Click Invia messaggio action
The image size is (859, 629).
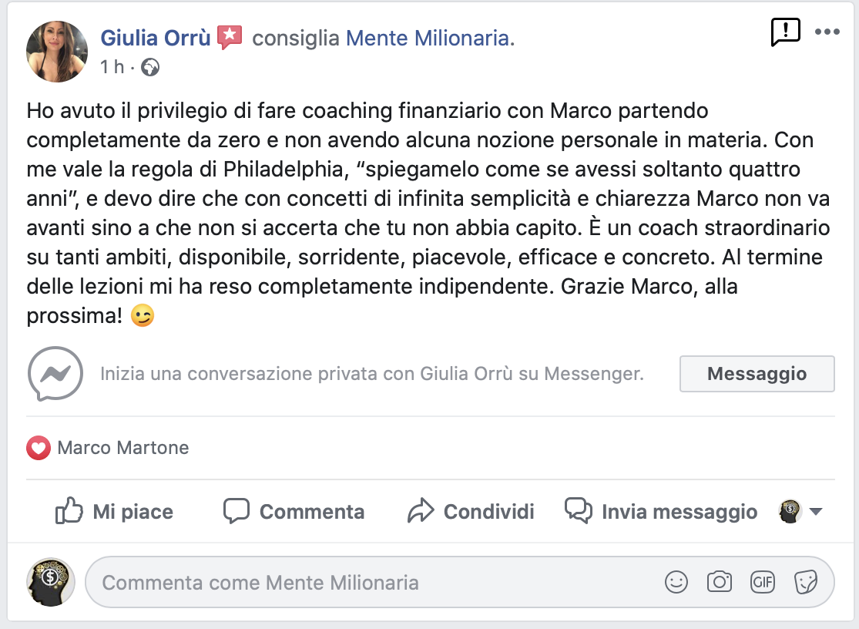click(x=661, y=512)
